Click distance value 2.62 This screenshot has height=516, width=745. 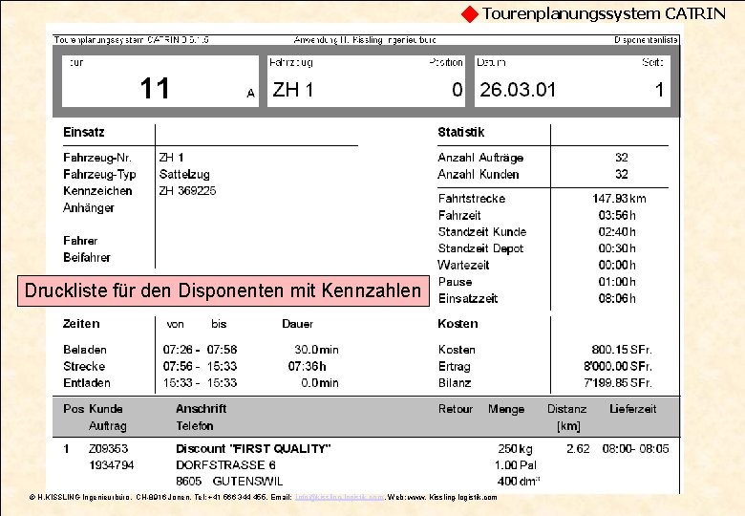pyautogui.click(x=578, y=448)
